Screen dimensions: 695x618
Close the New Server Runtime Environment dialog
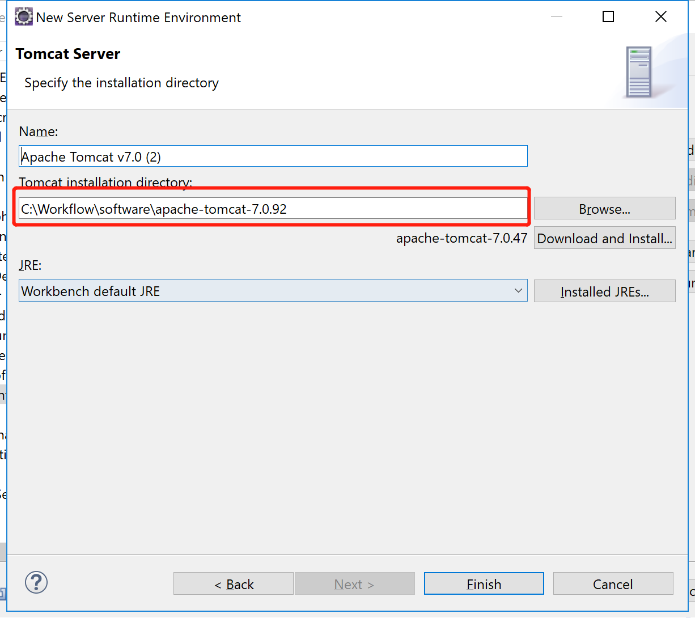(660, 17)
